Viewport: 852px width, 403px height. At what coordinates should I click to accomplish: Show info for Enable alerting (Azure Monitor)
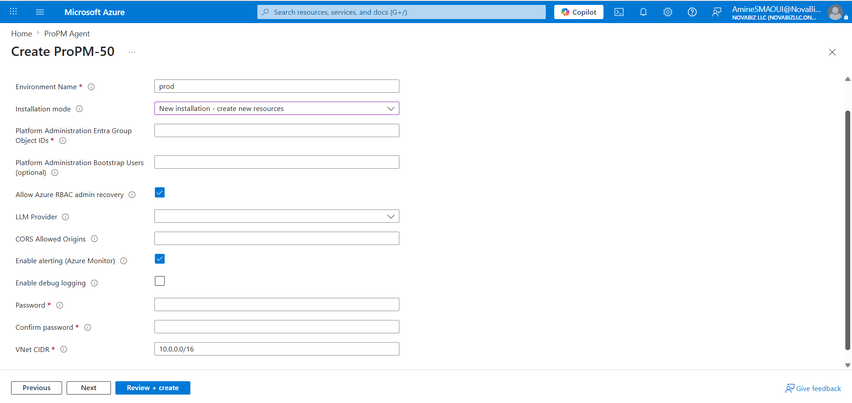coord(124,261)
